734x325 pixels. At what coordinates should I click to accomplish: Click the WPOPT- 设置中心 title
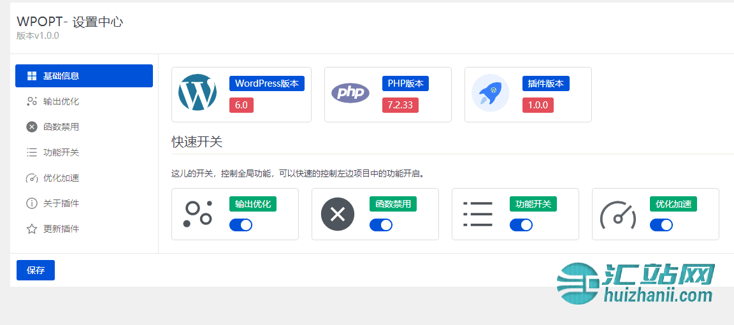[x=69, y=22]
